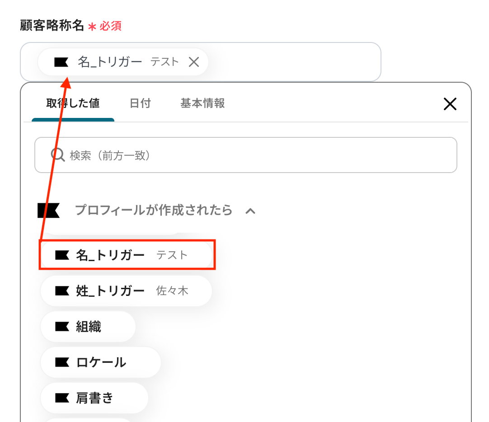Click the flag icon on the ロケール item
This screenshot has width=489, height=422.
point(62,362)
